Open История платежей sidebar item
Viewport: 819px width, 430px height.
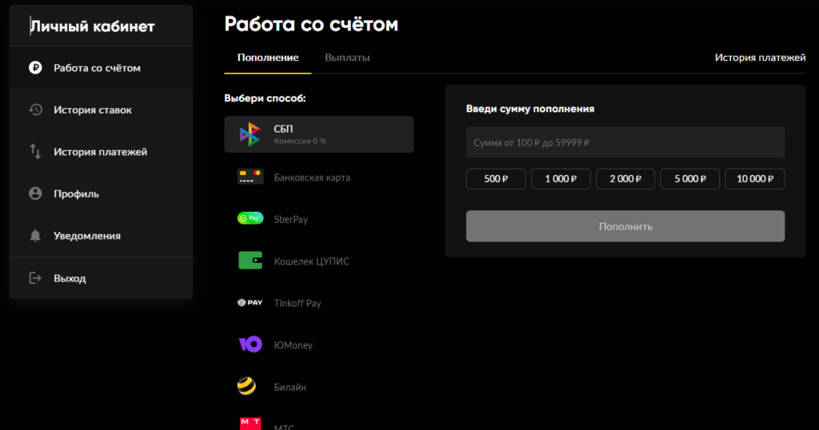pyautogui.click(x=101, y=152)
